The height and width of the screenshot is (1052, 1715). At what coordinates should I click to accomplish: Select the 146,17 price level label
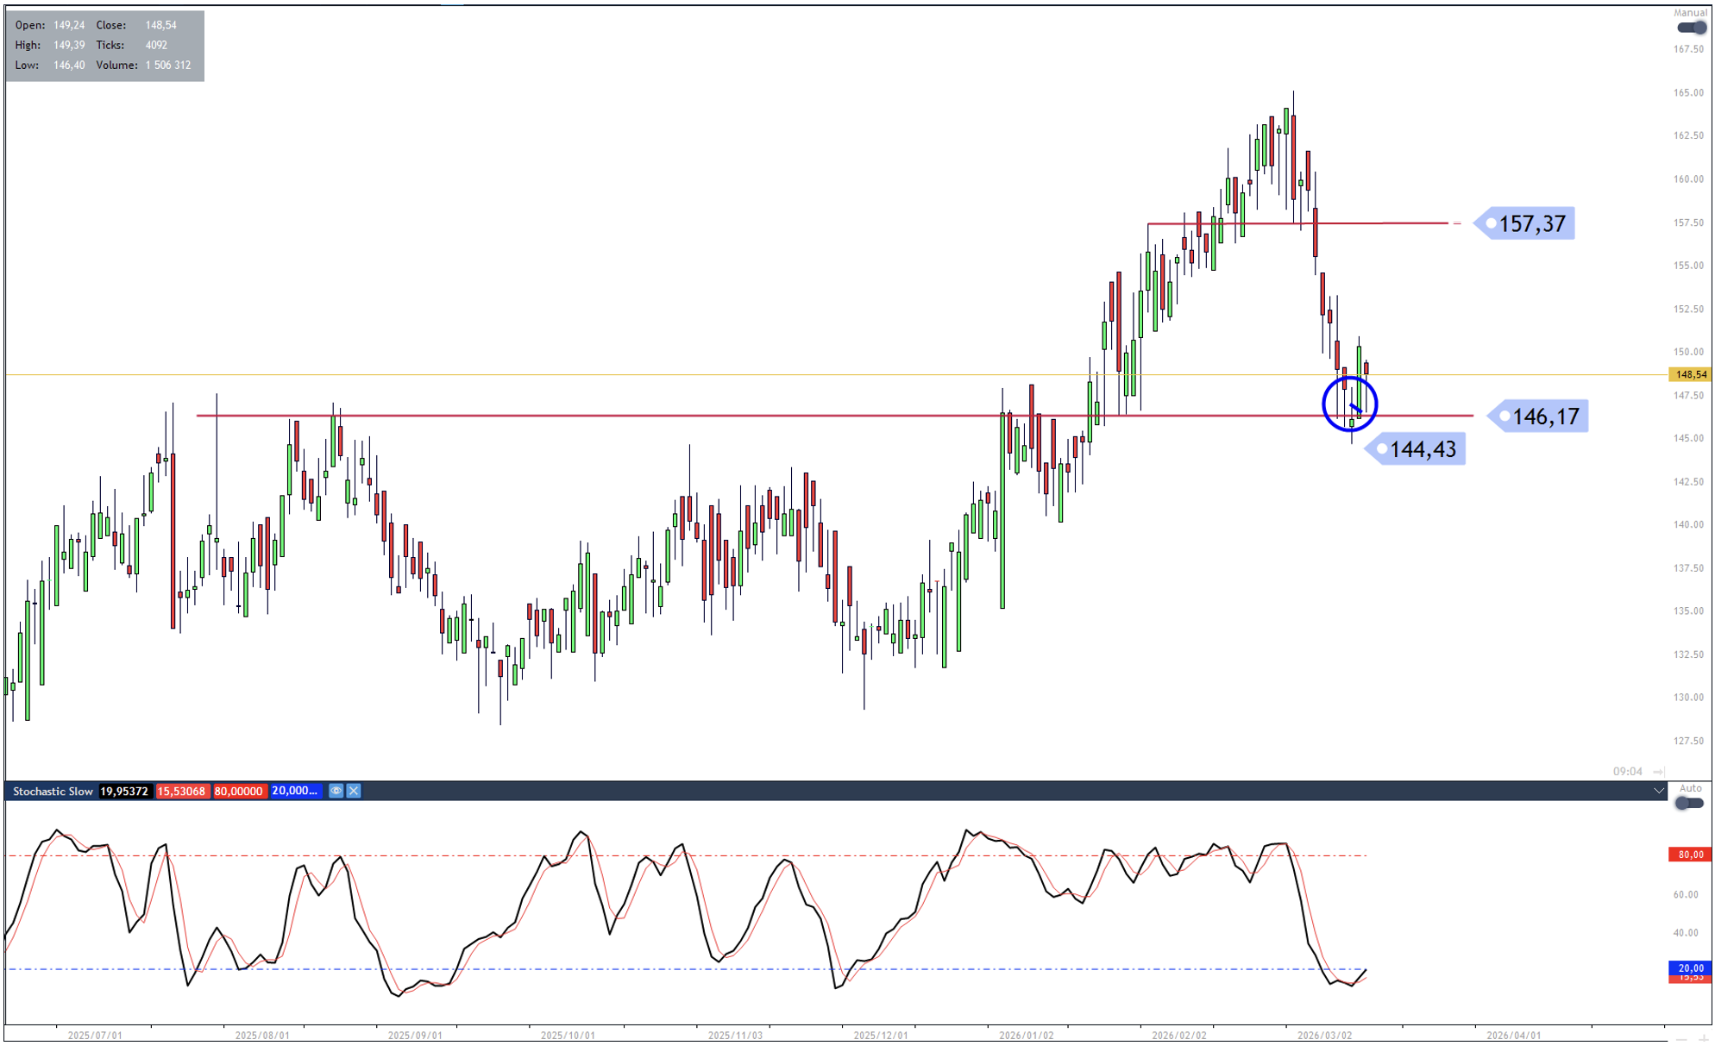[1544, 416]
